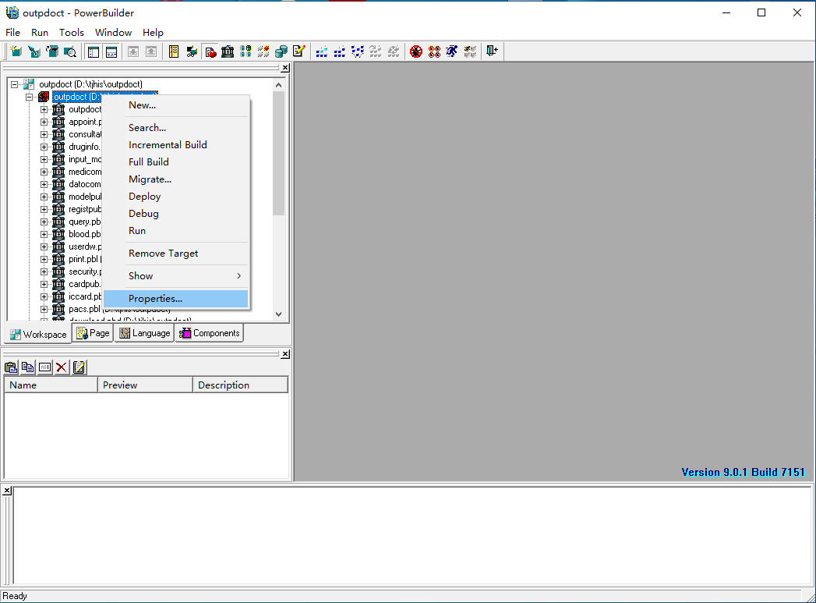
Task: Collapse the outpdoct target node
Action: click(x=29, y=97)
